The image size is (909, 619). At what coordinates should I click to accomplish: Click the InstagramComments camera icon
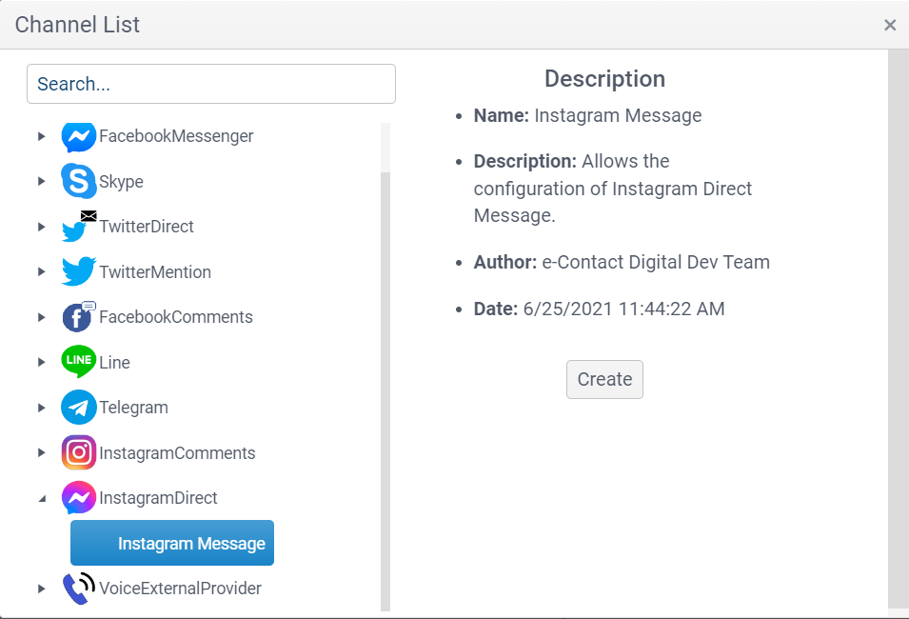coord(79,452)
